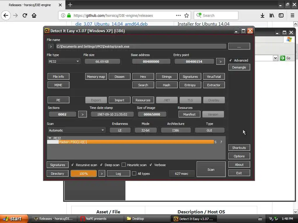The width and height of the screenshot is (298, 223).
Task: Select the Detect It Easy taskbar item
Action: [x=194, y=219]
